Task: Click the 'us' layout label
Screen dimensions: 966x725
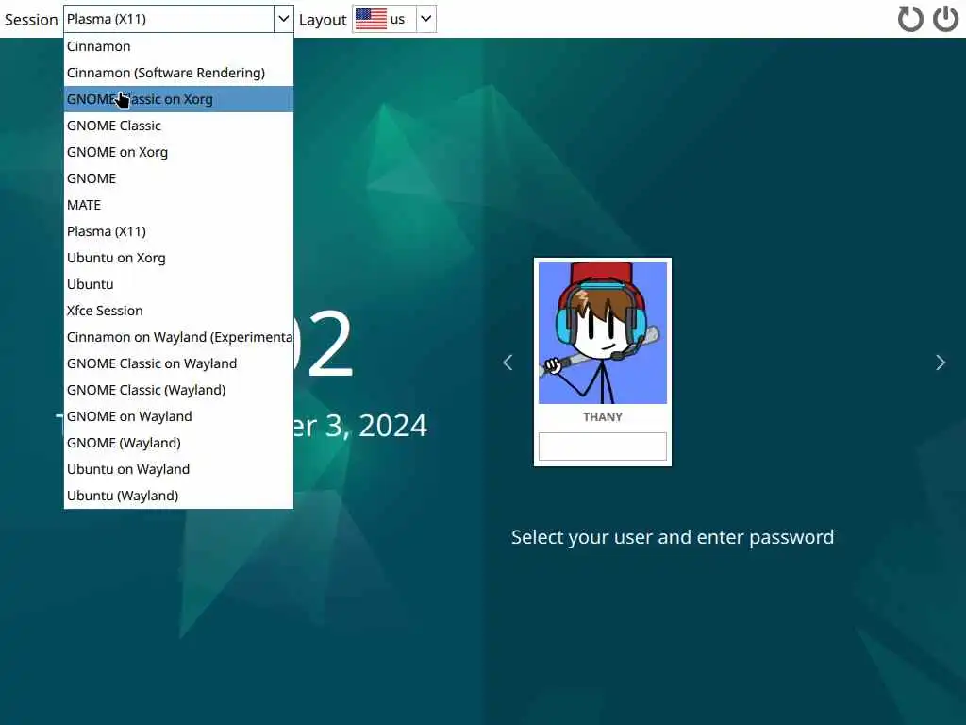Action: [397, 19]
